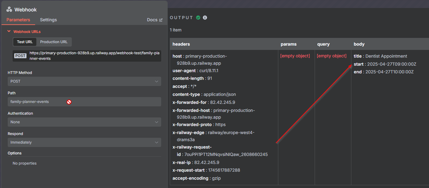The width and height of the screenshot is (429, 188).
Task: Click the content-type application/json row
Action: (x=204, y=94)
